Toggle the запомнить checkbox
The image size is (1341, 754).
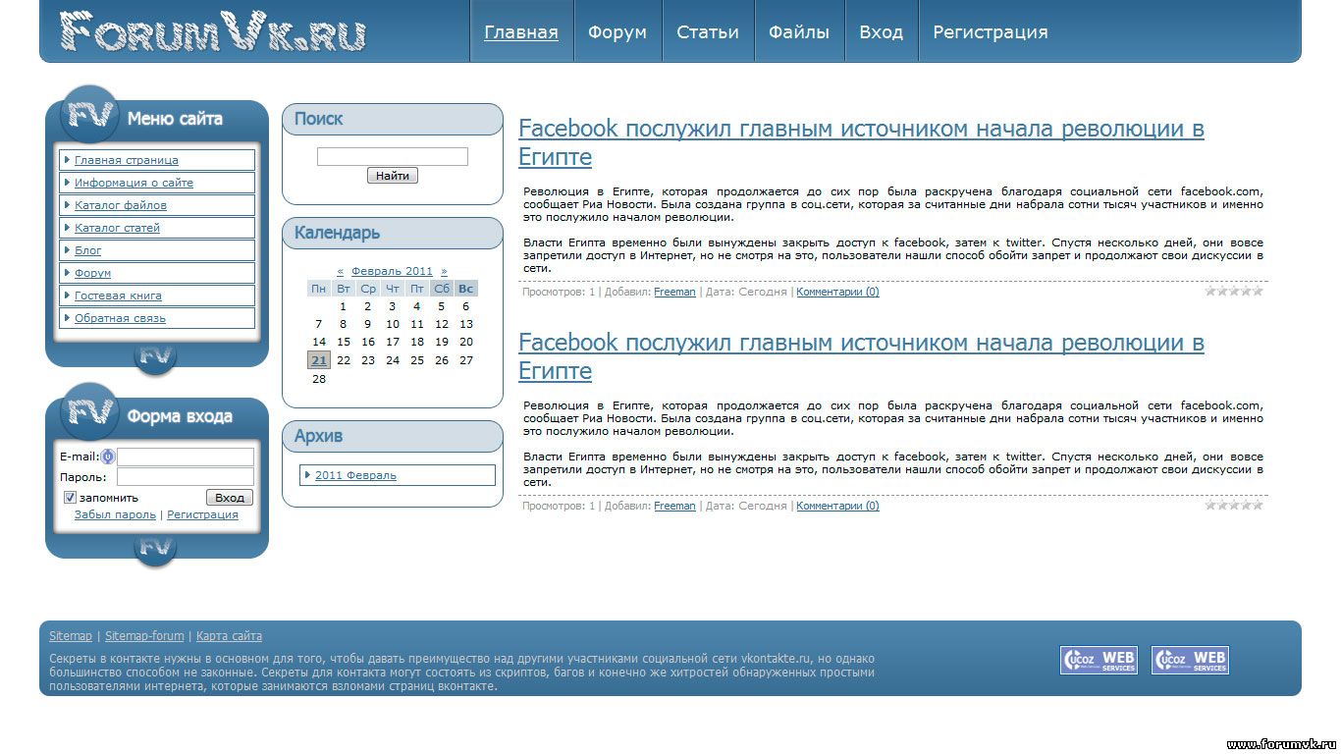tap(70, 498)
